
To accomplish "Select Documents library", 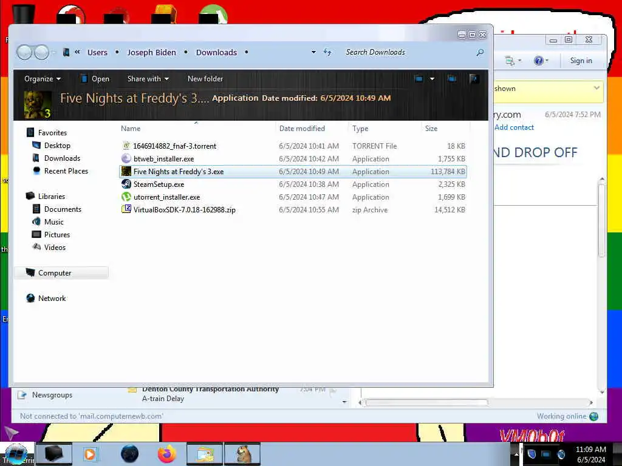I will click(x=63, y=209).
